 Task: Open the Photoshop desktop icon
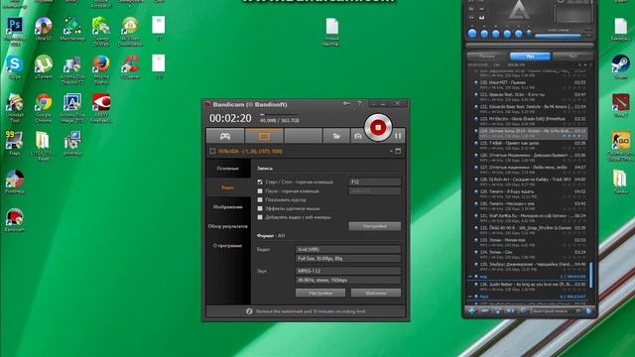15,32
